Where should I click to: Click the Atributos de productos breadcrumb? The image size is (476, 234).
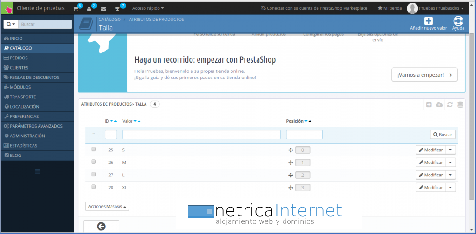156,19
